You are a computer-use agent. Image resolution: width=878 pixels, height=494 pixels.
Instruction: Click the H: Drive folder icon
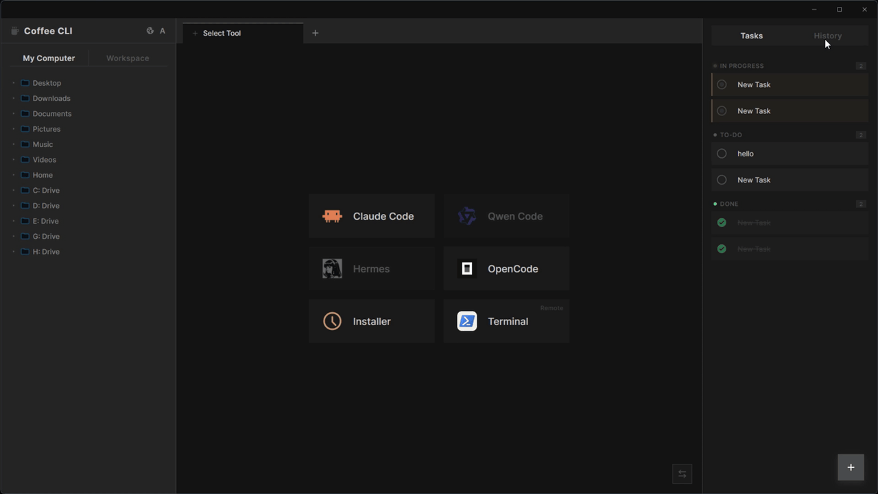[x=25, y=252]
